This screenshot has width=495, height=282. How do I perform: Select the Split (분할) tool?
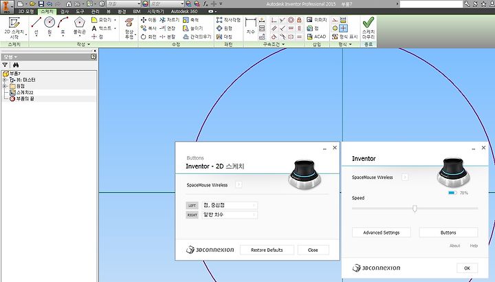168,36
